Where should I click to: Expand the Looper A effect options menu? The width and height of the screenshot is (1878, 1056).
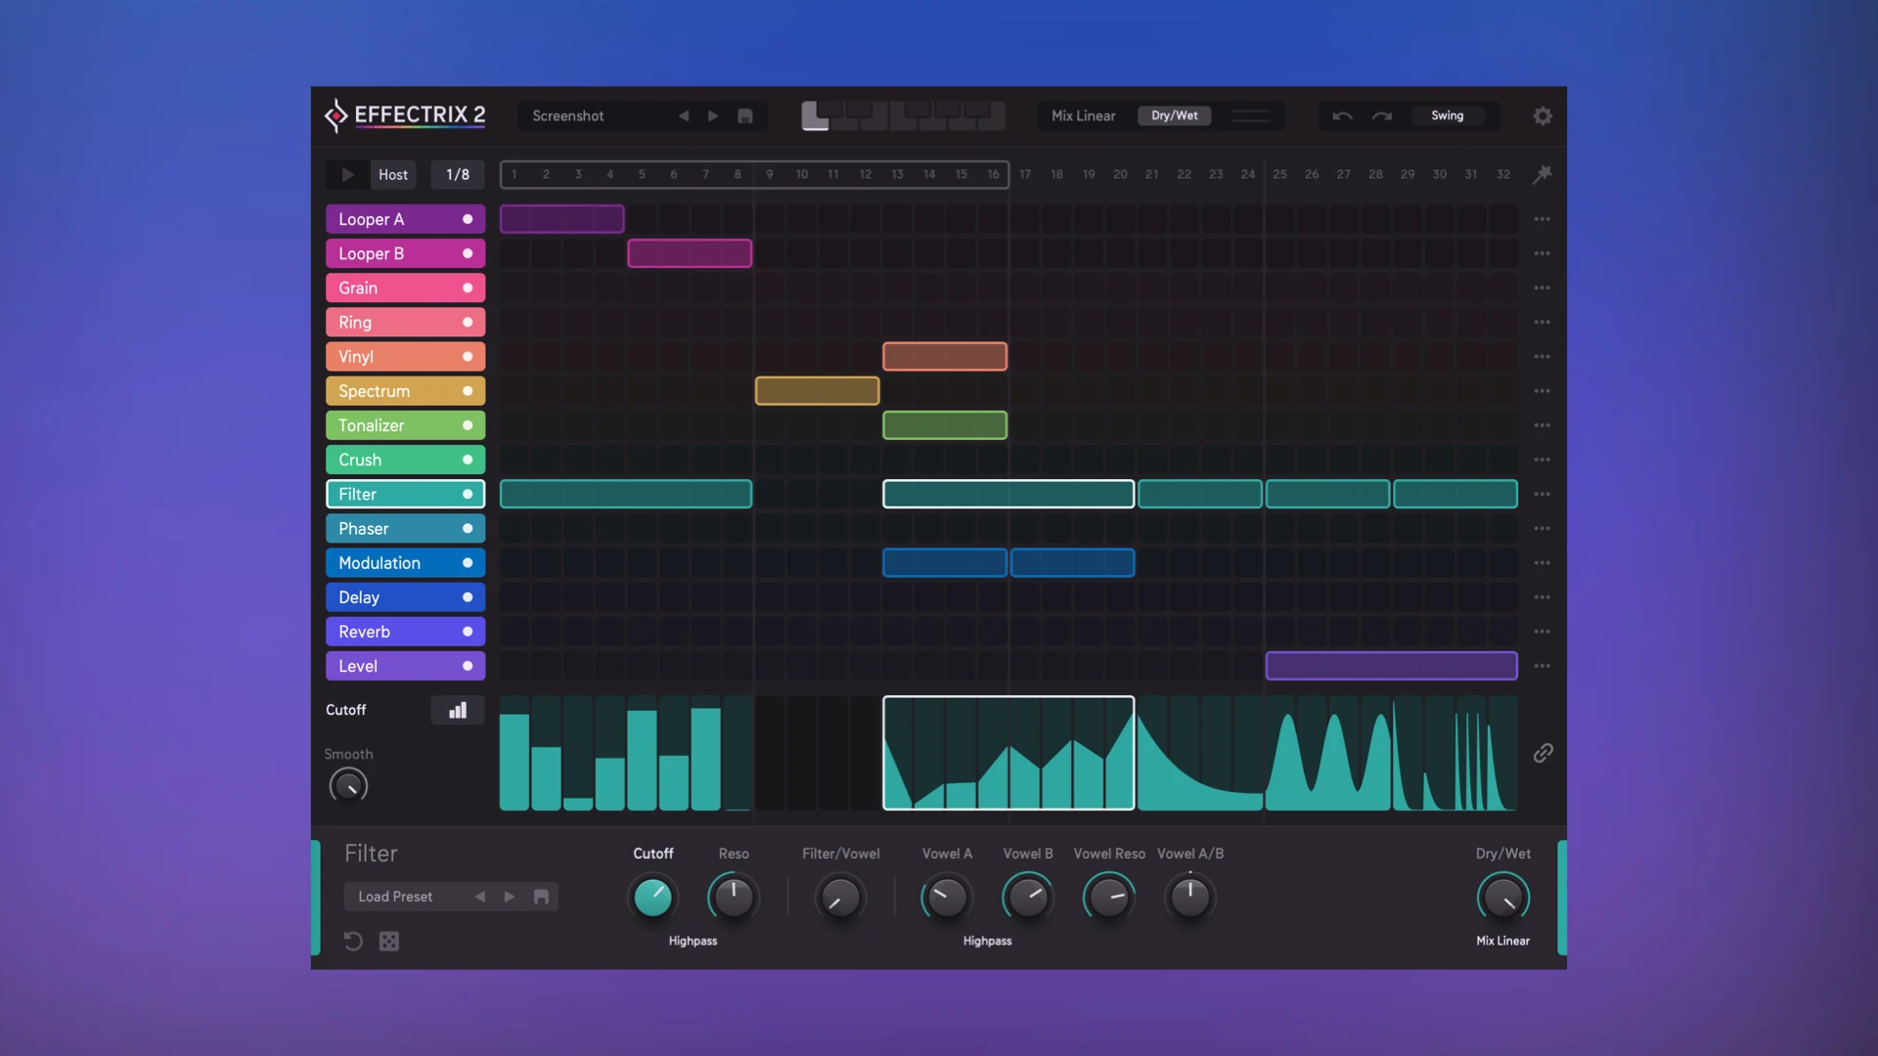1542,218
